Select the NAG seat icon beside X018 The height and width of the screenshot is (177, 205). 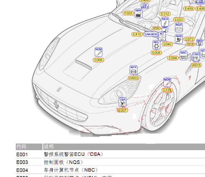coord(199,43)
